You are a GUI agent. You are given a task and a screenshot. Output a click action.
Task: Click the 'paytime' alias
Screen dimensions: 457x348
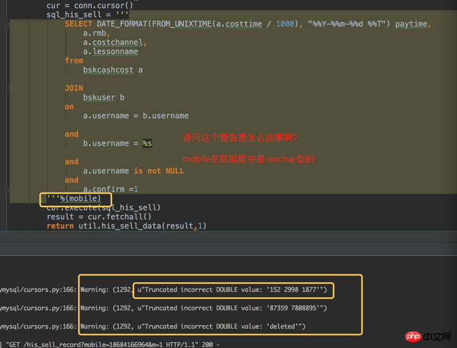tap(411, 24)
